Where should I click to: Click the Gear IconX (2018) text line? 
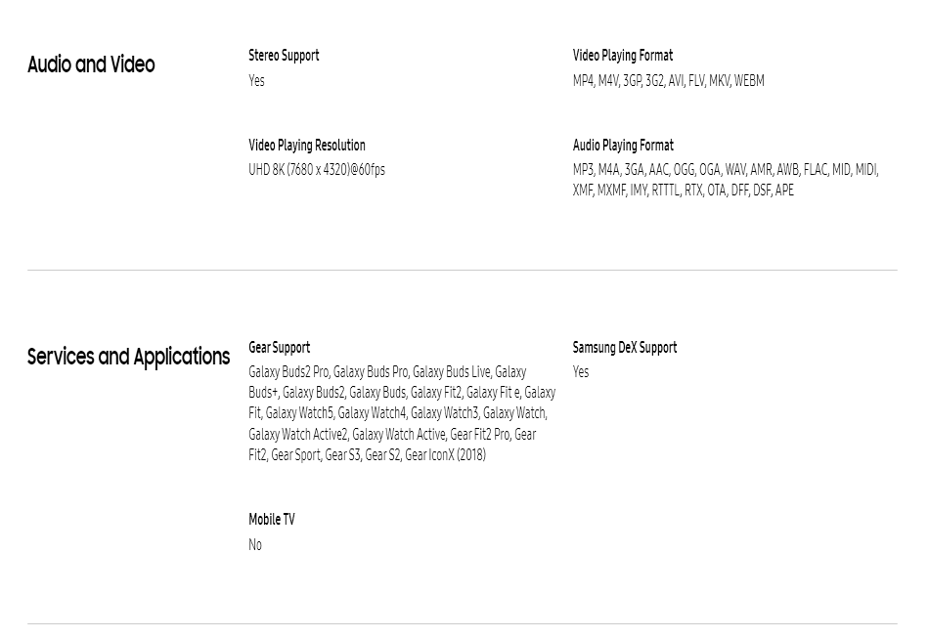click(x=368, y=455)
